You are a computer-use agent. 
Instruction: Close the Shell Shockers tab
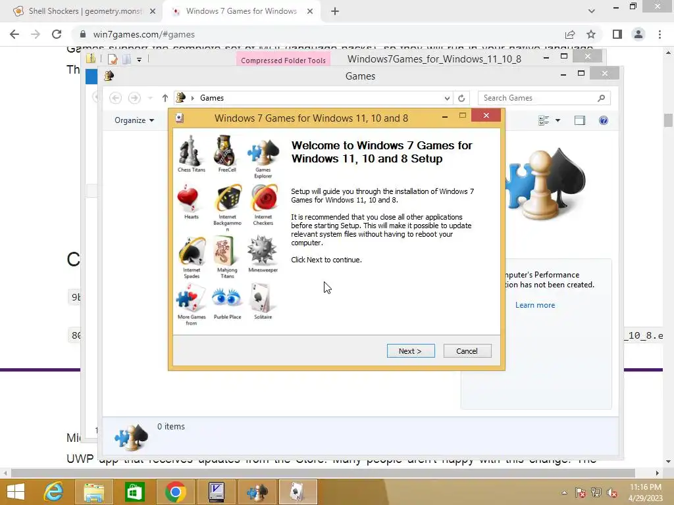pos(153,11)
